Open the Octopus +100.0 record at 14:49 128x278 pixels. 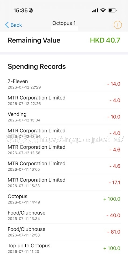pyautogui.click(x=64, y=199)
